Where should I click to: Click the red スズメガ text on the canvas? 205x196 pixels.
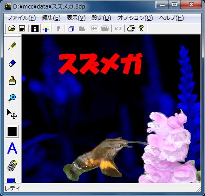100,63
